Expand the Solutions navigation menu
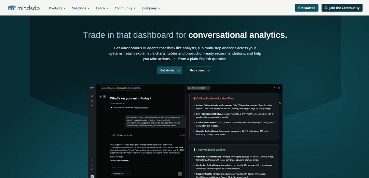 point(81,8)
